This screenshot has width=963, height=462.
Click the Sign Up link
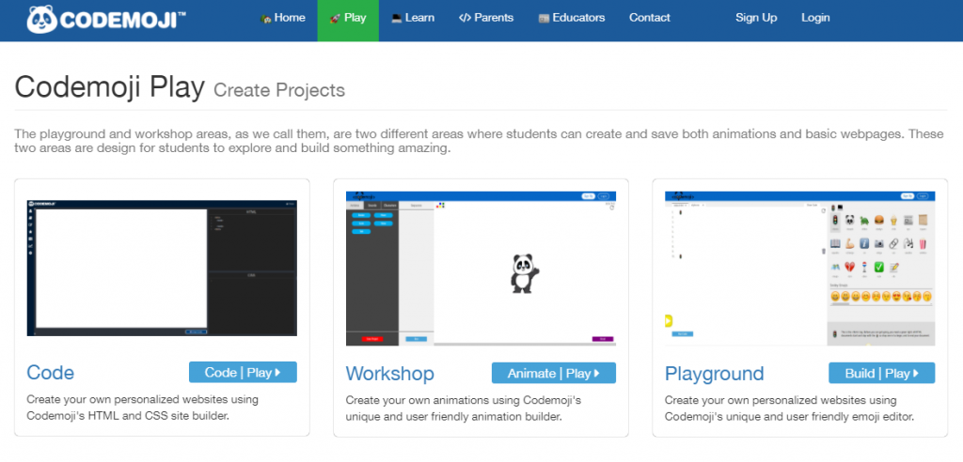pos(756,18)
